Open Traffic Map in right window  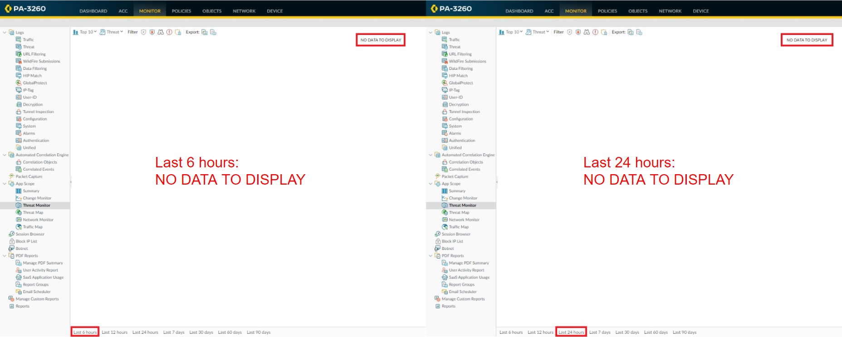455,227
